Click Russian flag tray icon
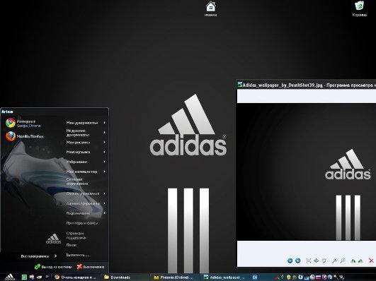 click(x=318, y=277)
